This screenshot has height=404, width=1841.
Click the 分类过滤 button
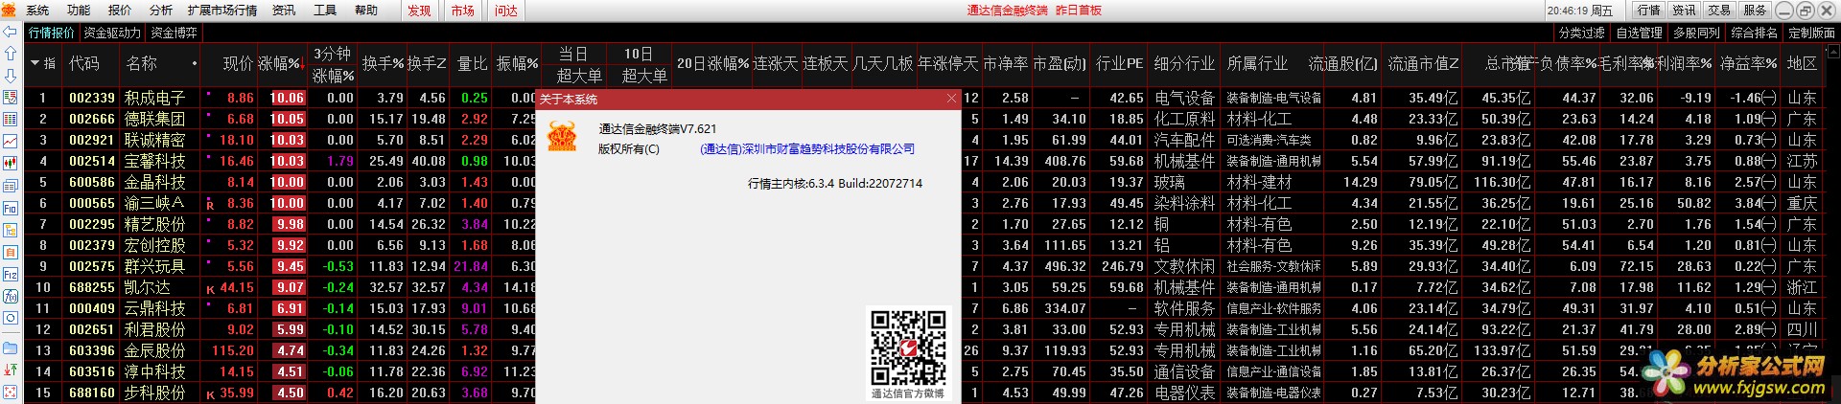(1582, 33)
